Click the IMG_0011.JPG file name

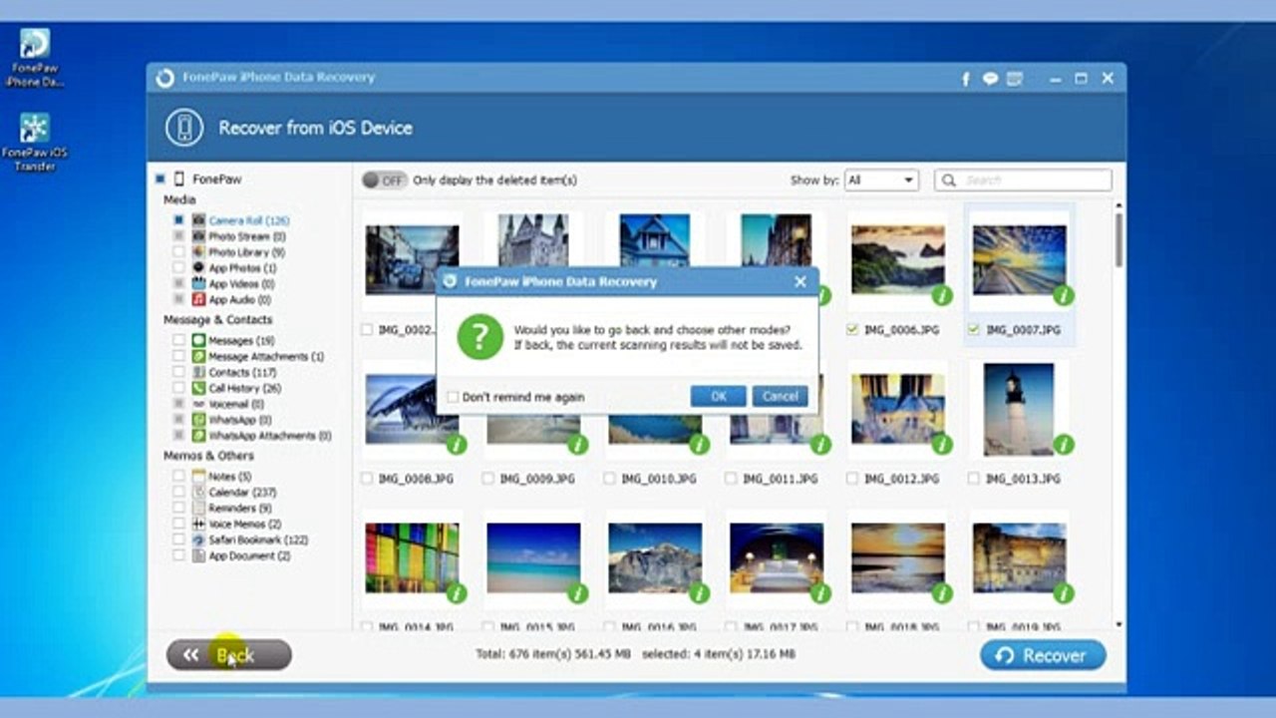point(780,479)
